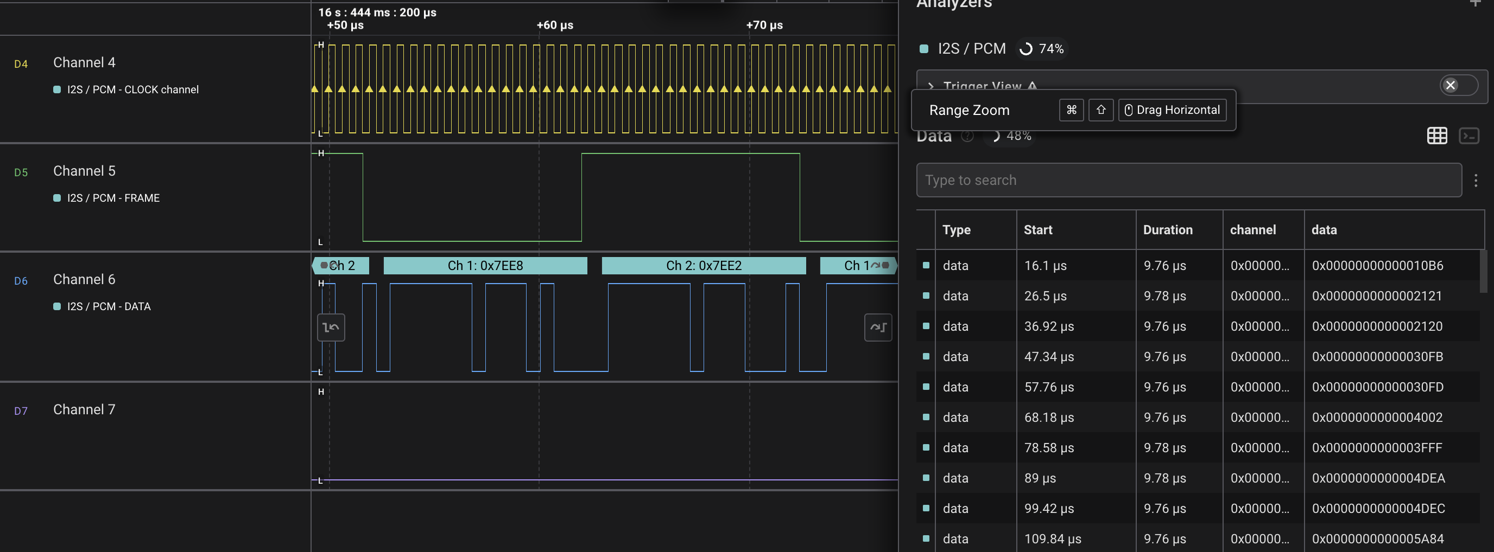Viewport: 1494px width, 552px height.
Task: Jump to next edge on Channel 6
Action: [877, 328]
